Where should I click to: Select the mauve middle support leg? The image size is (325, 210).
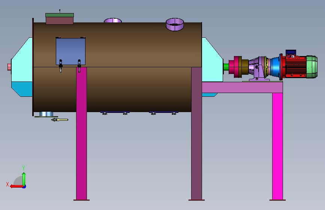click(196, 133)
